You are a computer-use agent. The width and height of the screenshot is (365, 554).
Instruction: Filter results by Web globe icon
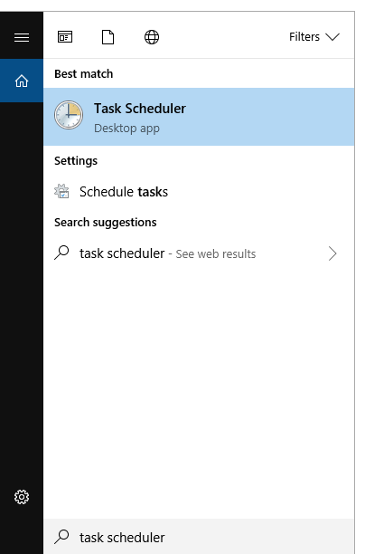click(152, 37)
